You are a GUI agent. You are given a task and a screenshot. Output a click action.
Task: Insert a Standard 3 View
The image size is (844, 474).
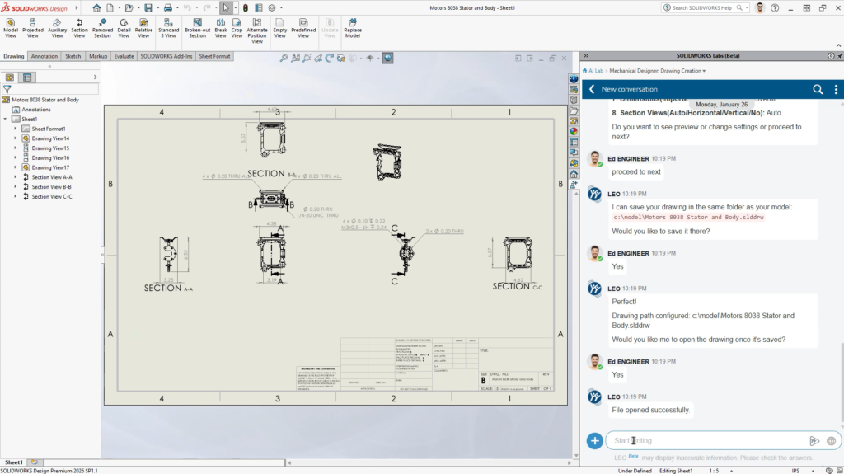point(168,28)
